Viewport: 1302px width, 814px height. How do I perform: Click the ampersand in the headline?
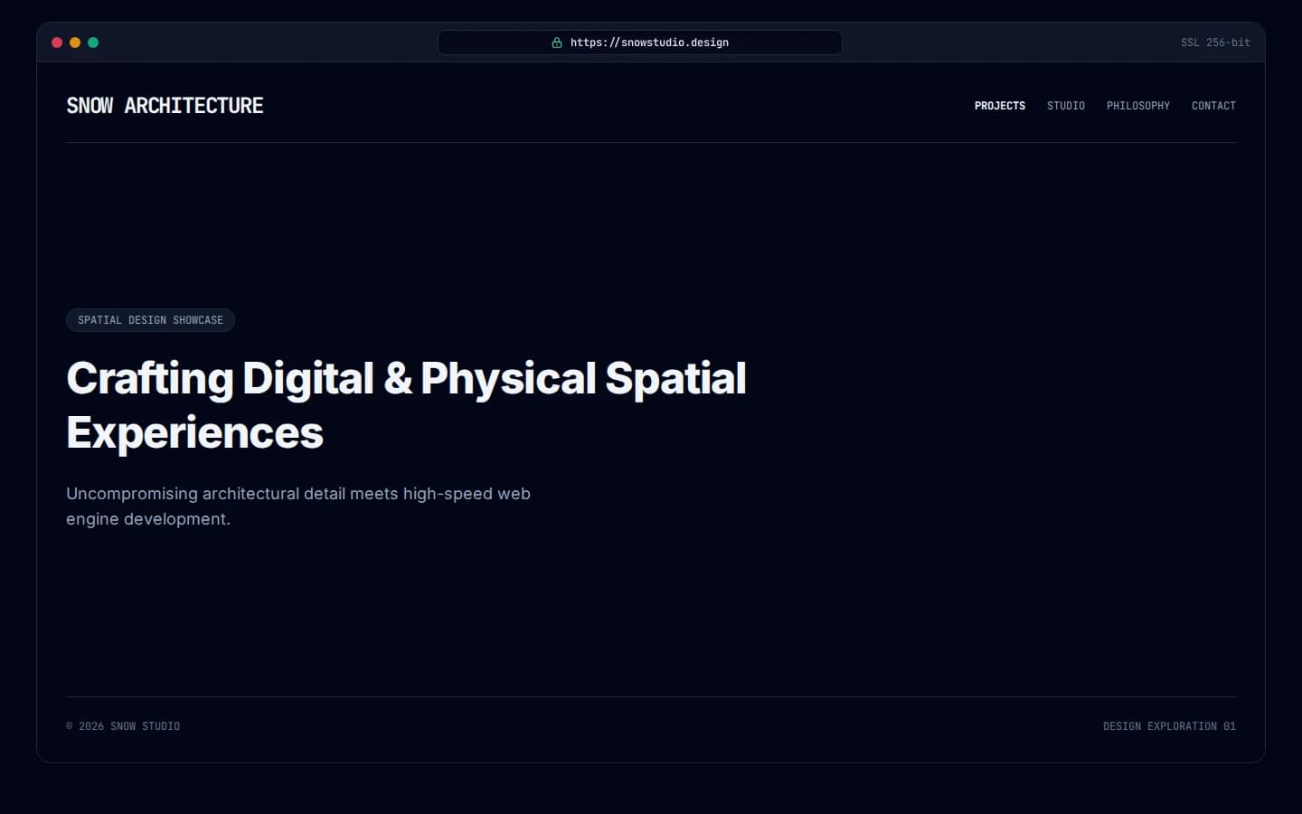(398, 378)
